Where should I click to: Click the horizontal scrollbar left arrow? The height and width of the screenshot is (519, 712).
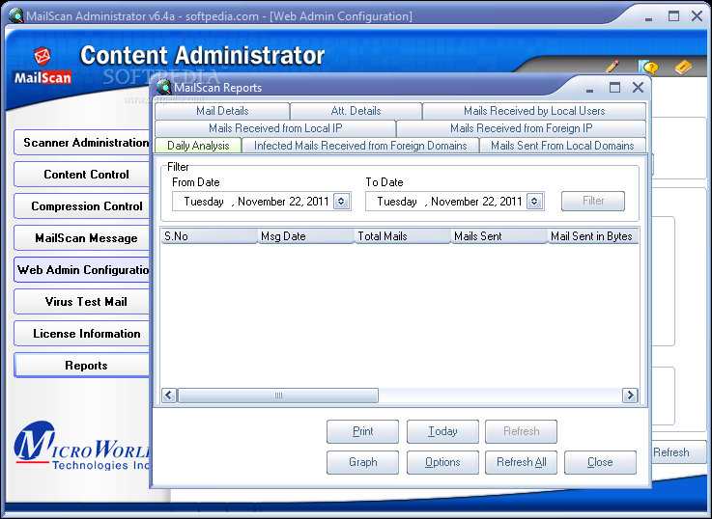click(169, 396)
